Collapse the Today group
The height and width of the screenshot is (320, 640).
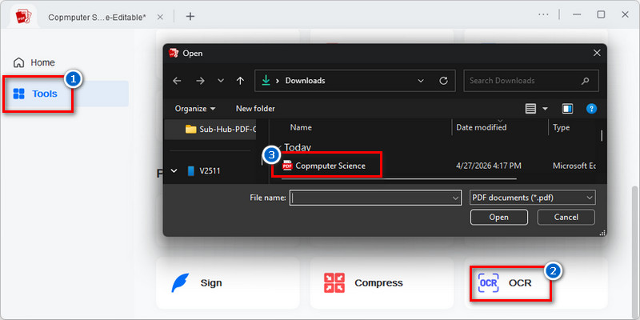279,147
